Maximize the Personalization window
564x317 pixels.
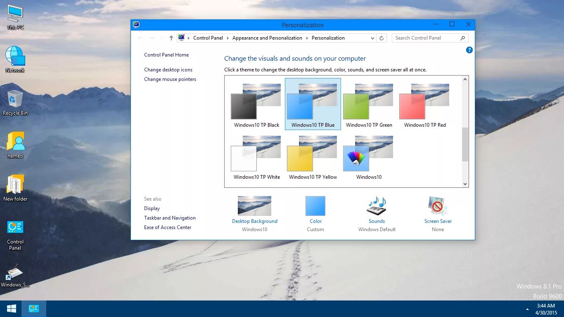coord(452,24)
